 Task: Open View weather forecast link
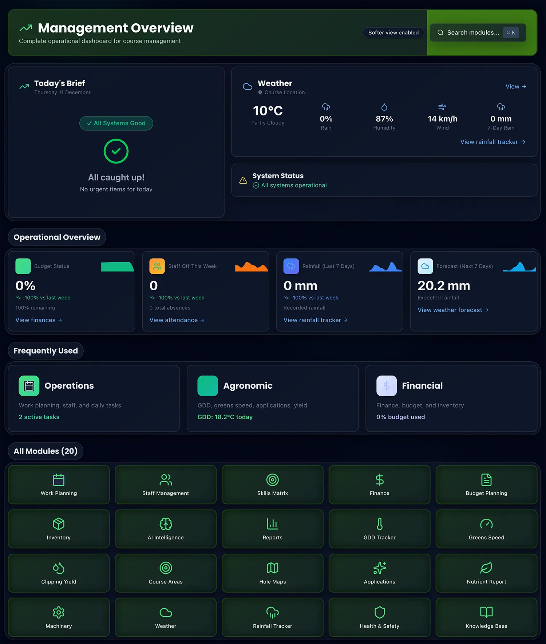(x=453, y=310)
